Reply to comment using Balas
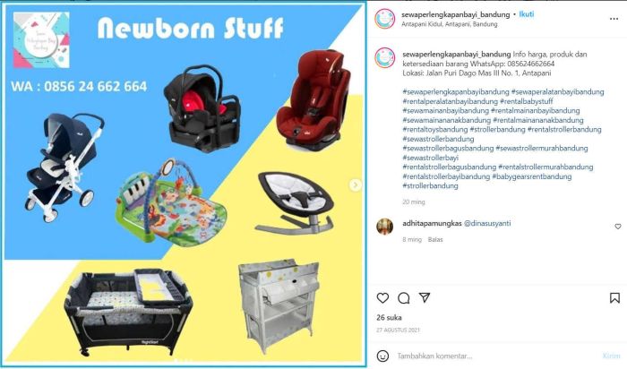 click(435, 239)
